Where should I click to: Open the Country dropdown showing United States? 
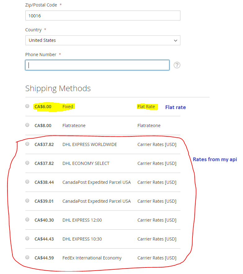point(103,40)
